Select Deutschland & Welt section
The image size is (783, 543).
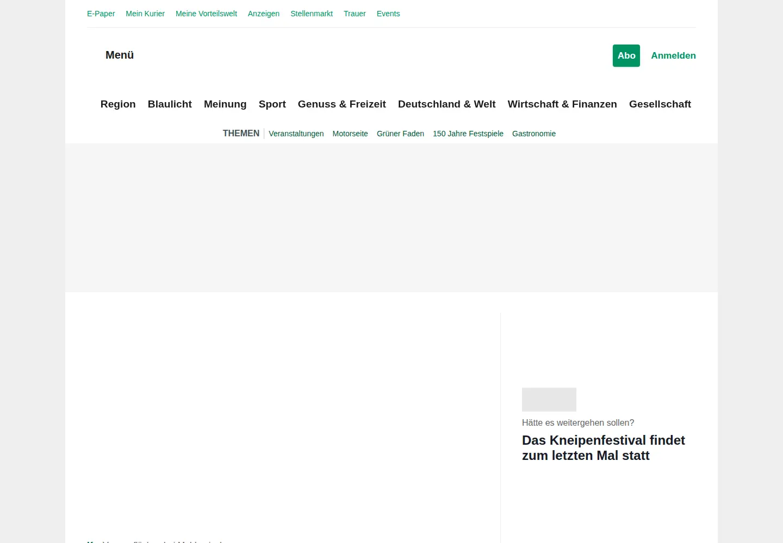coord(447,104)
